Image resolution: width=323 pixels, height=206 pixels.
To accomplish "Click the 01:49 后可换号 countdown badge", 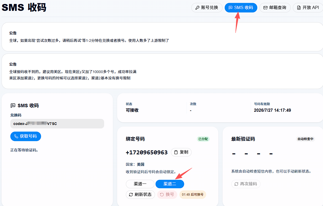I will (x=193, y=195).
